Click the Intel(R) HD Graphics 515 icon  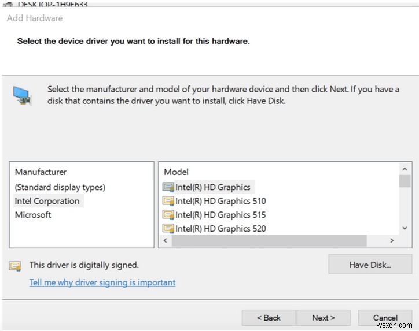(168, 215)
